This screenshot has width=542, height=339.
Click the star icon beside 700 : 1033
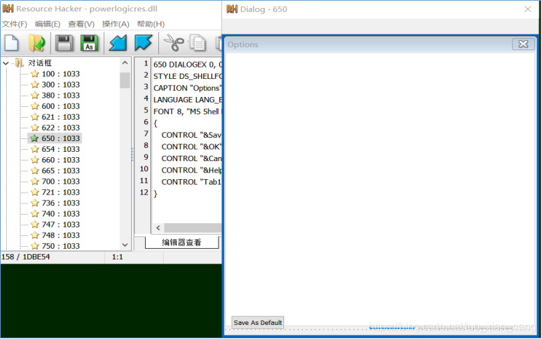[35, 181]
